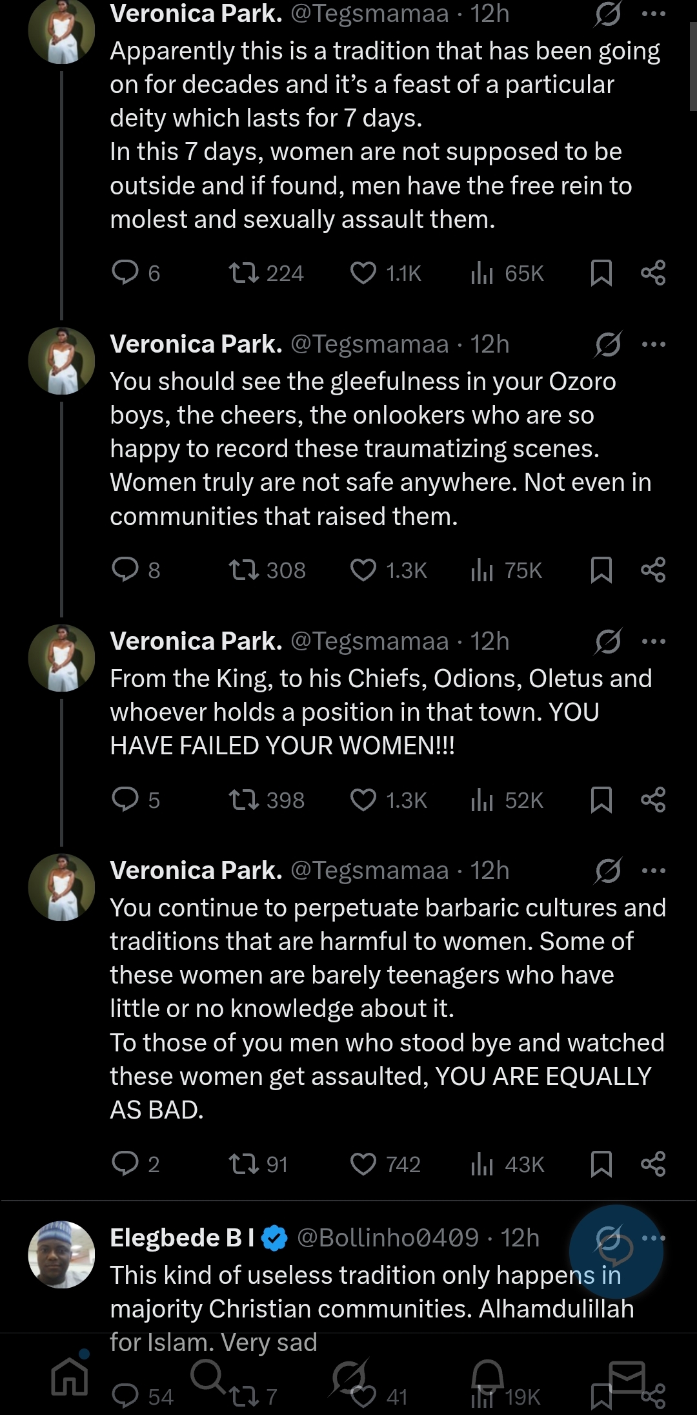Tap the floating reply compose button
697x1415 pixels.
(616, 1252)
